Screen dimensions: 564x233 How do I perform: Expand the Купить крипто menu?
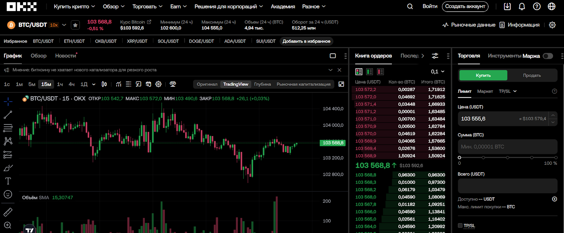pos(74,6)
